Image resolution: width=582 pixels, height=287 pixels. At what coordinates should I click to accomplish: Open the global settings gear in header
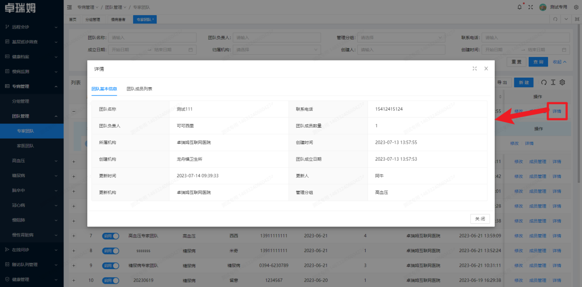(576, 7)
